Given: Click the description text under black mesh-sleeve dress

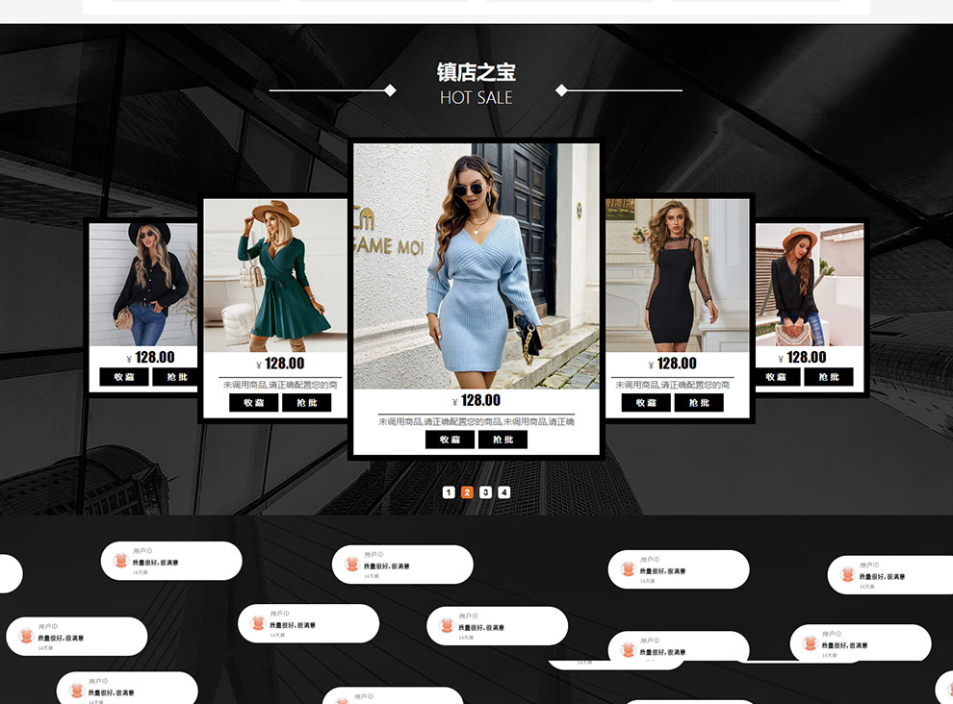Looking at the screenshot, I should (672, 385).
